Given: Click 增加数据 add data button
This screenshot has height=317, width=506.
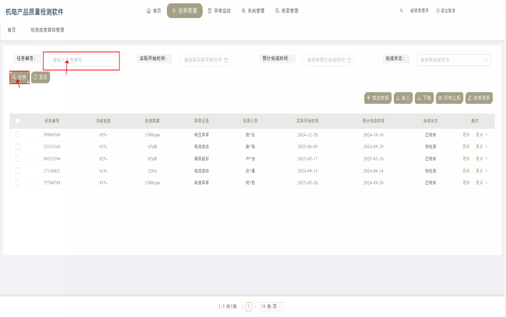Looking at the screenshot, I should pos(378,98).
